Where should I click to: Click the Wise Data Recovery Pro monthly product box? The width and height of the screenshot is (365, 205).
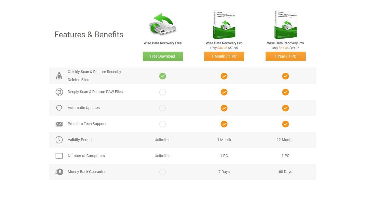tap(224, 24)
